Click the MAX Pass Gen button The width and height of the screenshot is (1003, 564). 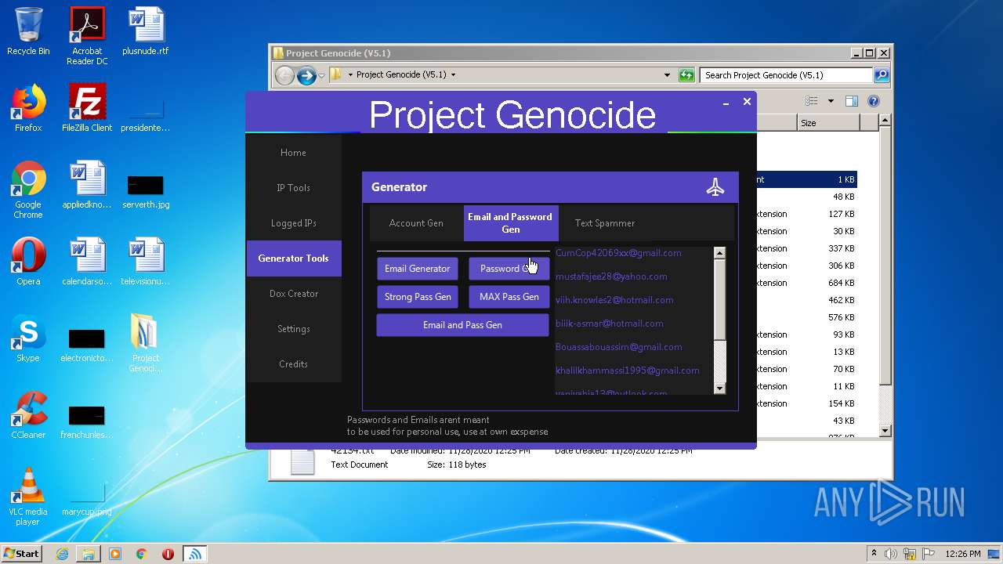coord(509,297)
